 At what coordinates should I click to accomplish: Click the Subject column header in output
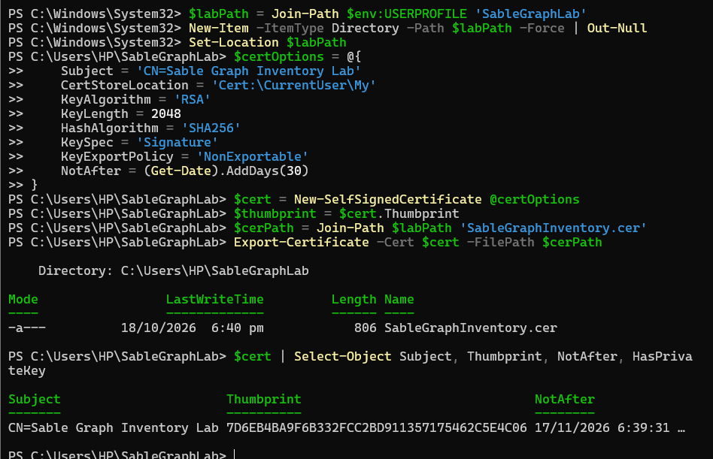tap(34, 399)
